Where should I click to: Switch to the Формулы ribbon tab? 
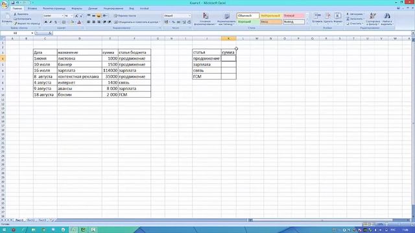(77, 8)
